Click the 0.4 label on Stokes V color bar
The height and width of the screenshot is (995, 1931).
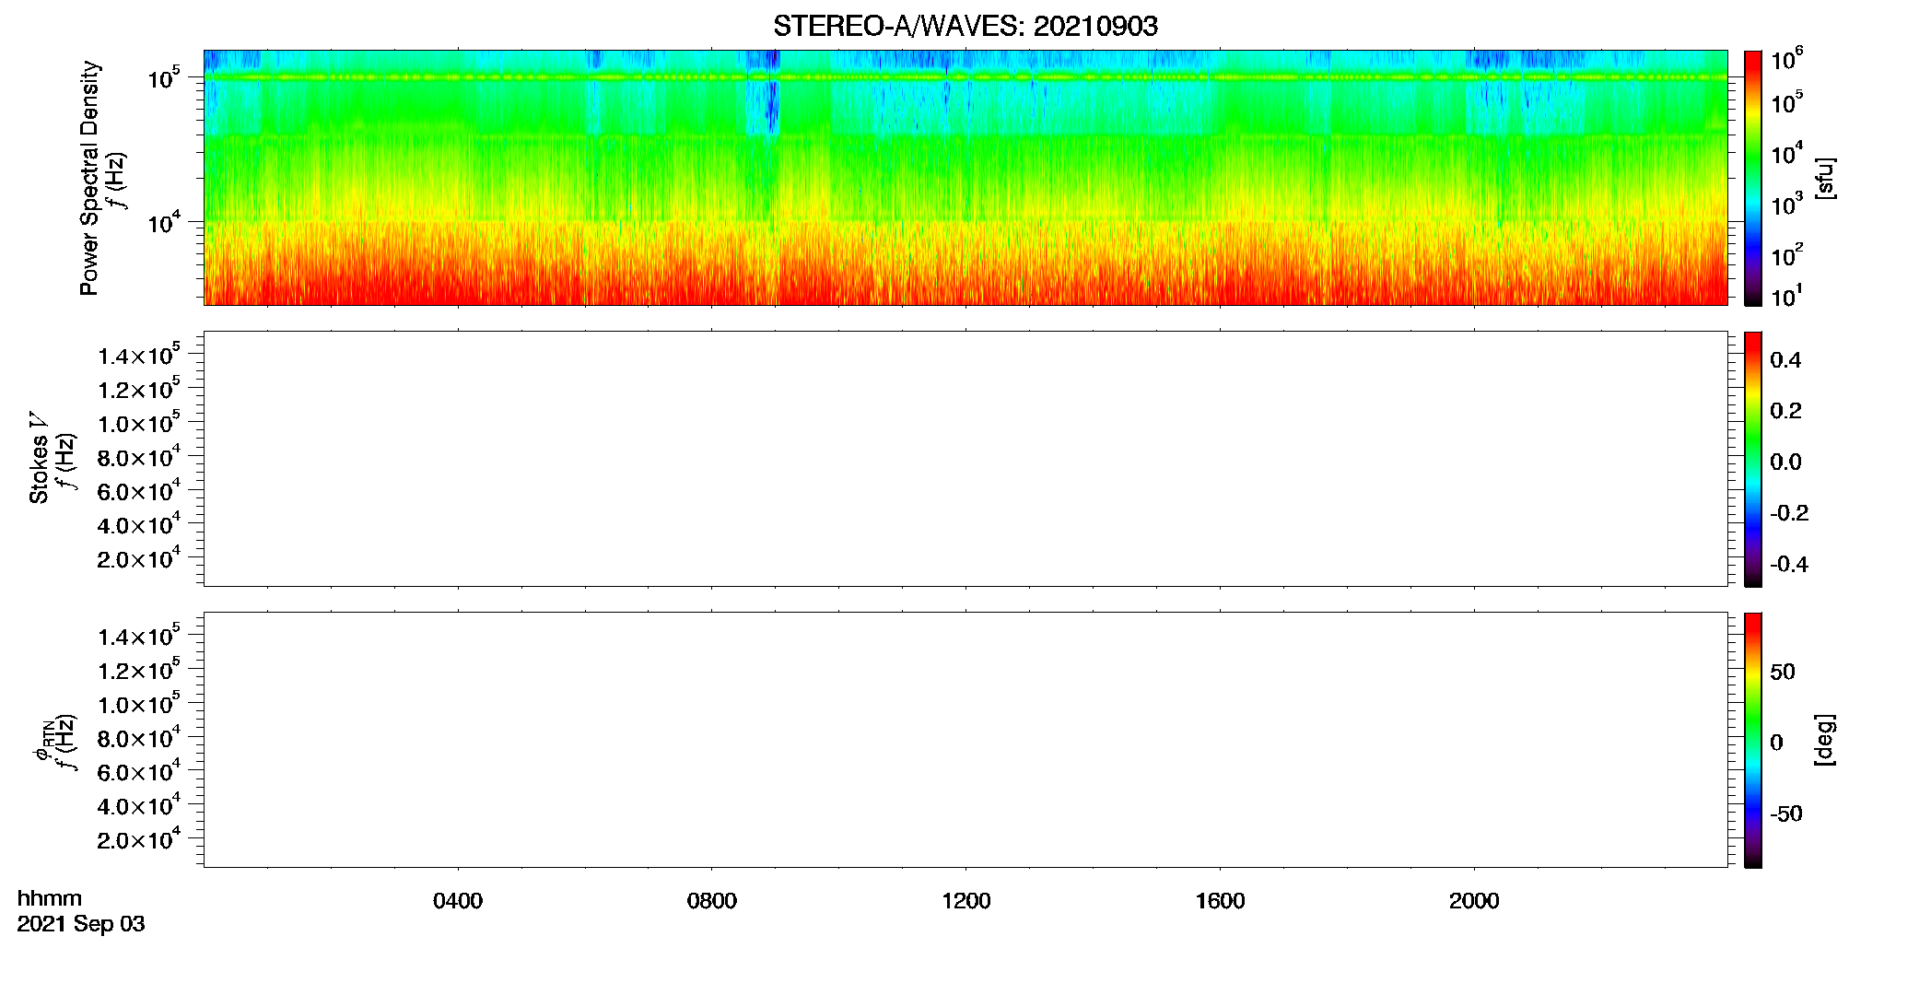tap(1785, 360)
